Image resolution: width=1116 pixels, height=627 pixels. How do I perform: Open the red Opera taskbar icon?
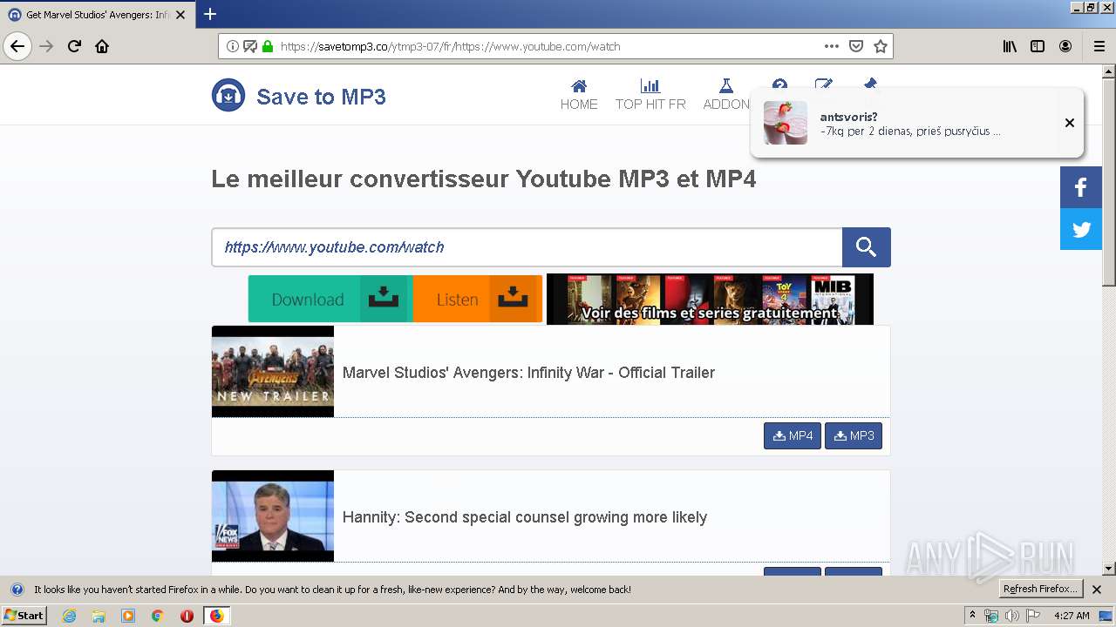(187, 616)
